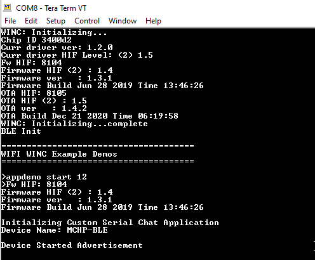This screenshot has height=260, width=315.
Task: Click the 'WINC: Initializing...complete' line
Action: 74,124
